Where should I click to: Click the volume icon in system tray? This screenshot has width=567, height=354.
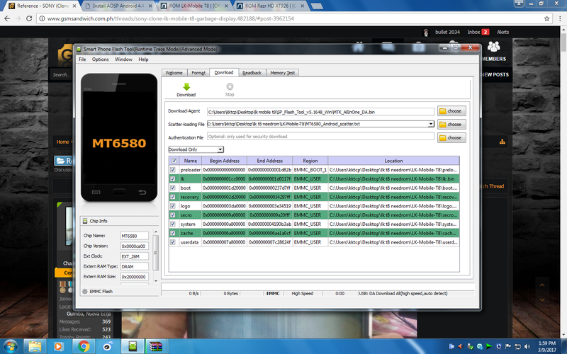pyautogui.click(x=527, y=346)
